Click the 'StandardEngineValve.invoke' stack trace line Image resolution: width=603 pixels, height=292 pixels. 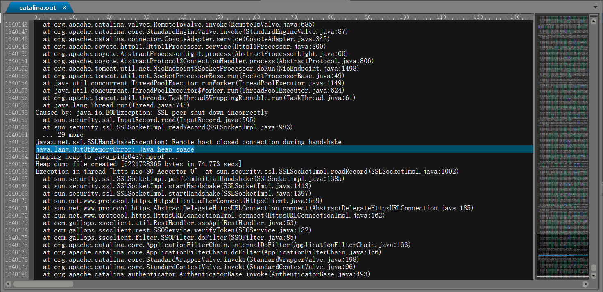195,32
